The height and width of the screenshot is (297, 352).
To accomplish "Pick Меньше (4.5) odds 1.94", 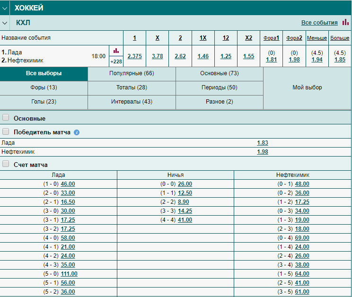I will coord(317,60).
